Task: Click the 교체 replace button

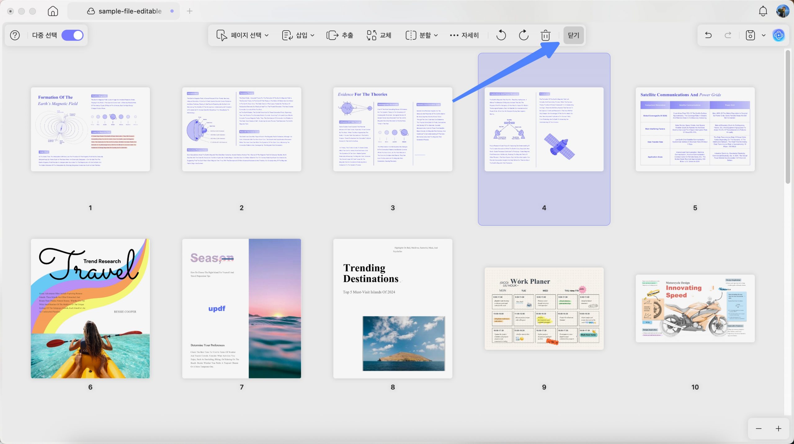Action: click(x=379, y=35)
